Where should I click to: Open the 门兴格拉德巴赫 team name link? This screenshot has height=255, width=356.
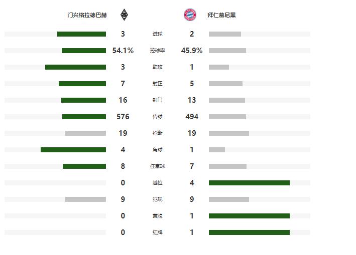[87, 15]
